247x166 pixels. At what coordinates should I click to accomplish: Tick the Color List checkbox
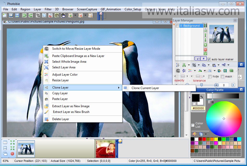point(193,125)
